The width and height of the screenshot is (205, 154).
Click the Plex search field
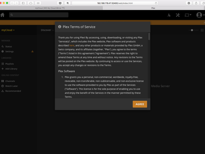point(39,15)
